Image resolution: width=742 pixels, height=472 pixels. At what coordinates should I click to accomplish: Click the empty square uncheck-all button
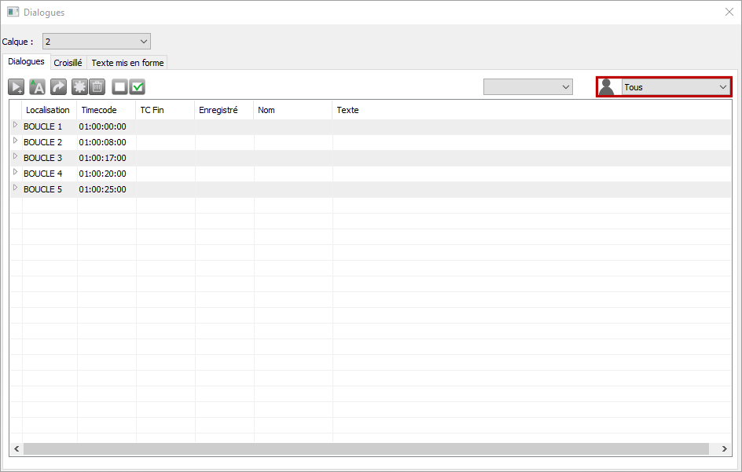coord(119,87)
